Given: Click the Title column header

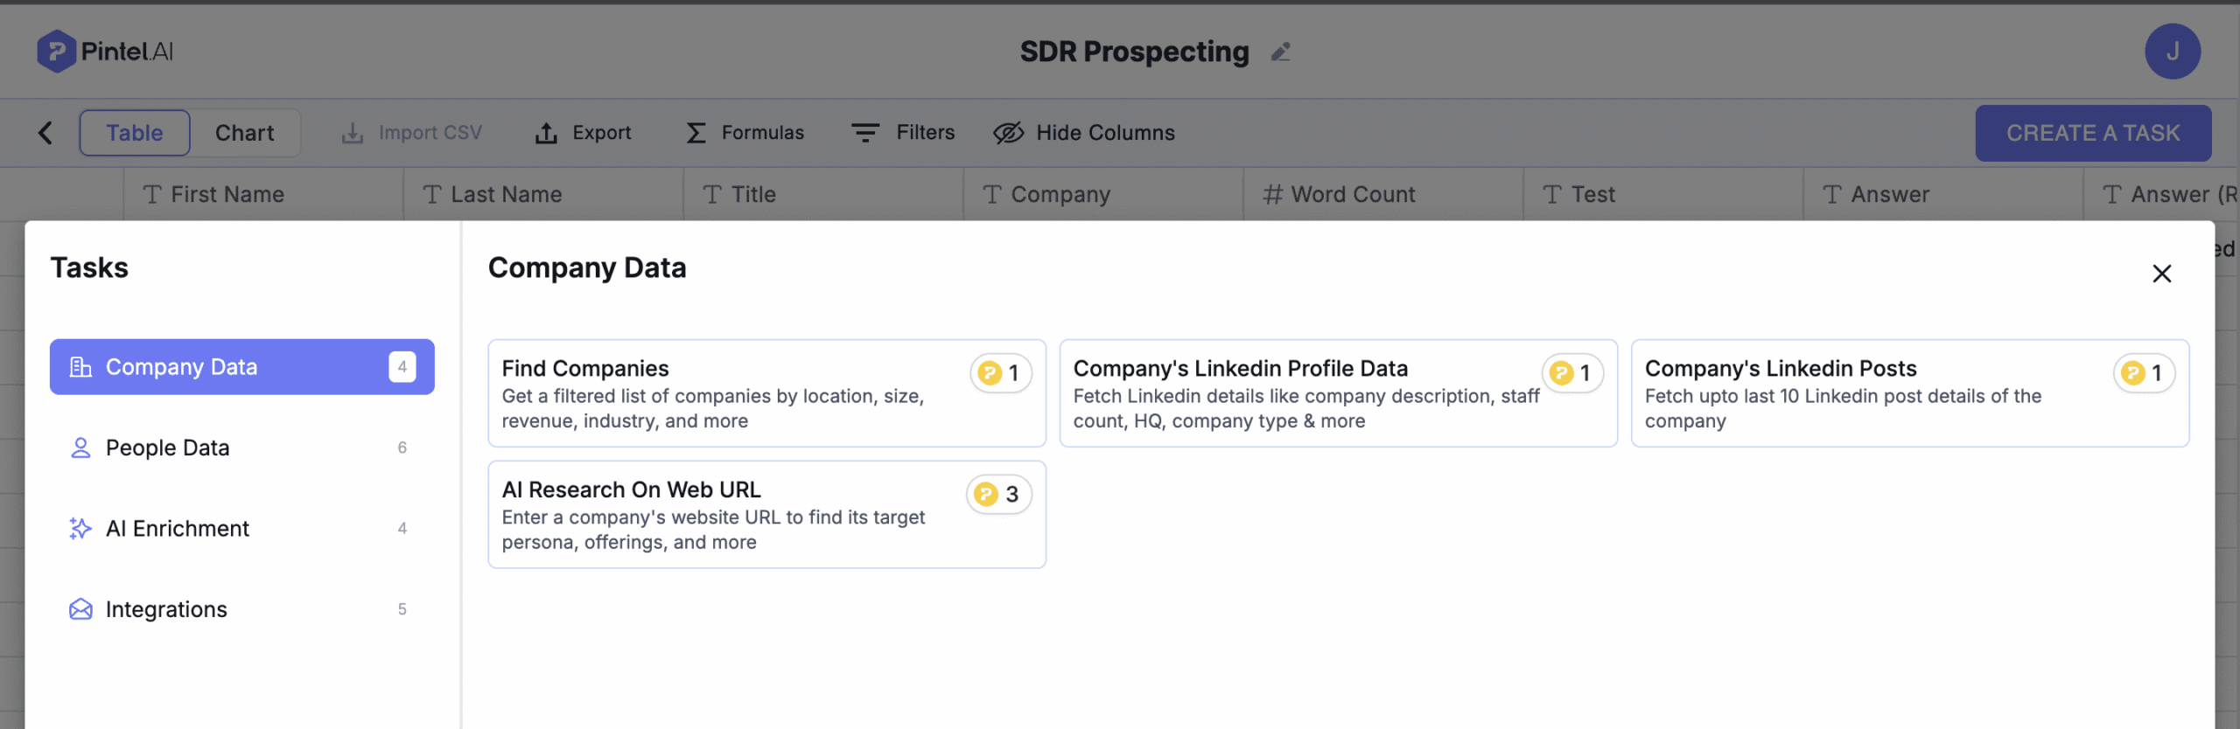Looking at the screenshot, I should pyautogui.click(x=823, y=194).
